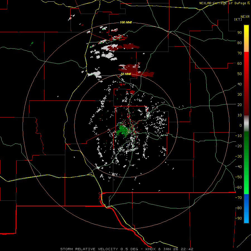Viewport: 251px width, 251px height.
Task: Select -40 on the velocity scale
Action: [x=238, y=167]
